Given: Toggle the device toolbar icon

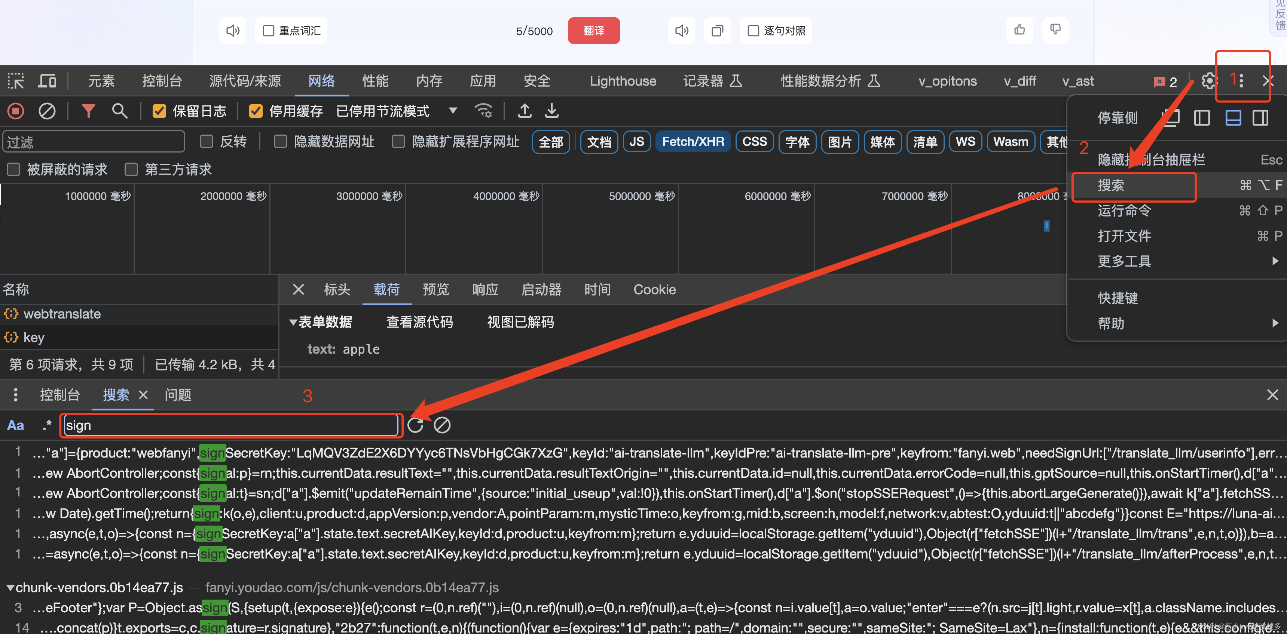Looking at the screenshot, I should [x=47, y=81].
